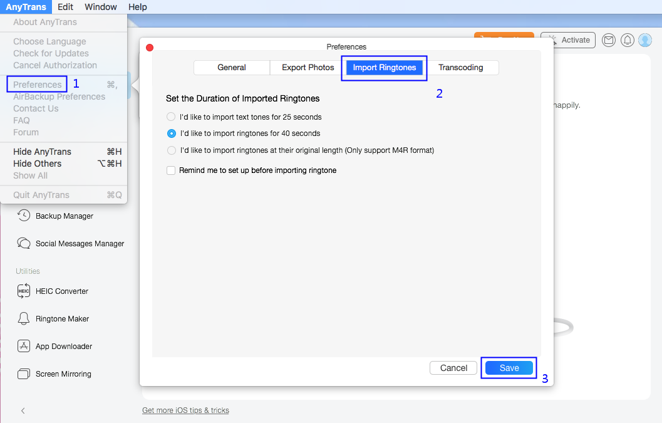The height and width of the screenshot is (423, 662).
Task: Choose Preferences menu item
Action: [63, 85]
